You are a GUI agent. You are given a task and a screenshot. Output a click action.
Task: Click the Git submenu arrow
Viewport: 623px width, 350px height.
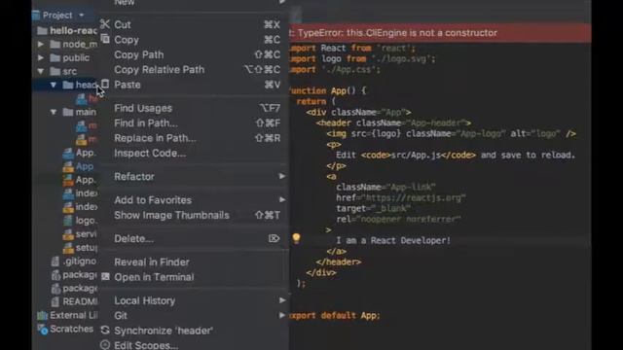coord(281,315)
